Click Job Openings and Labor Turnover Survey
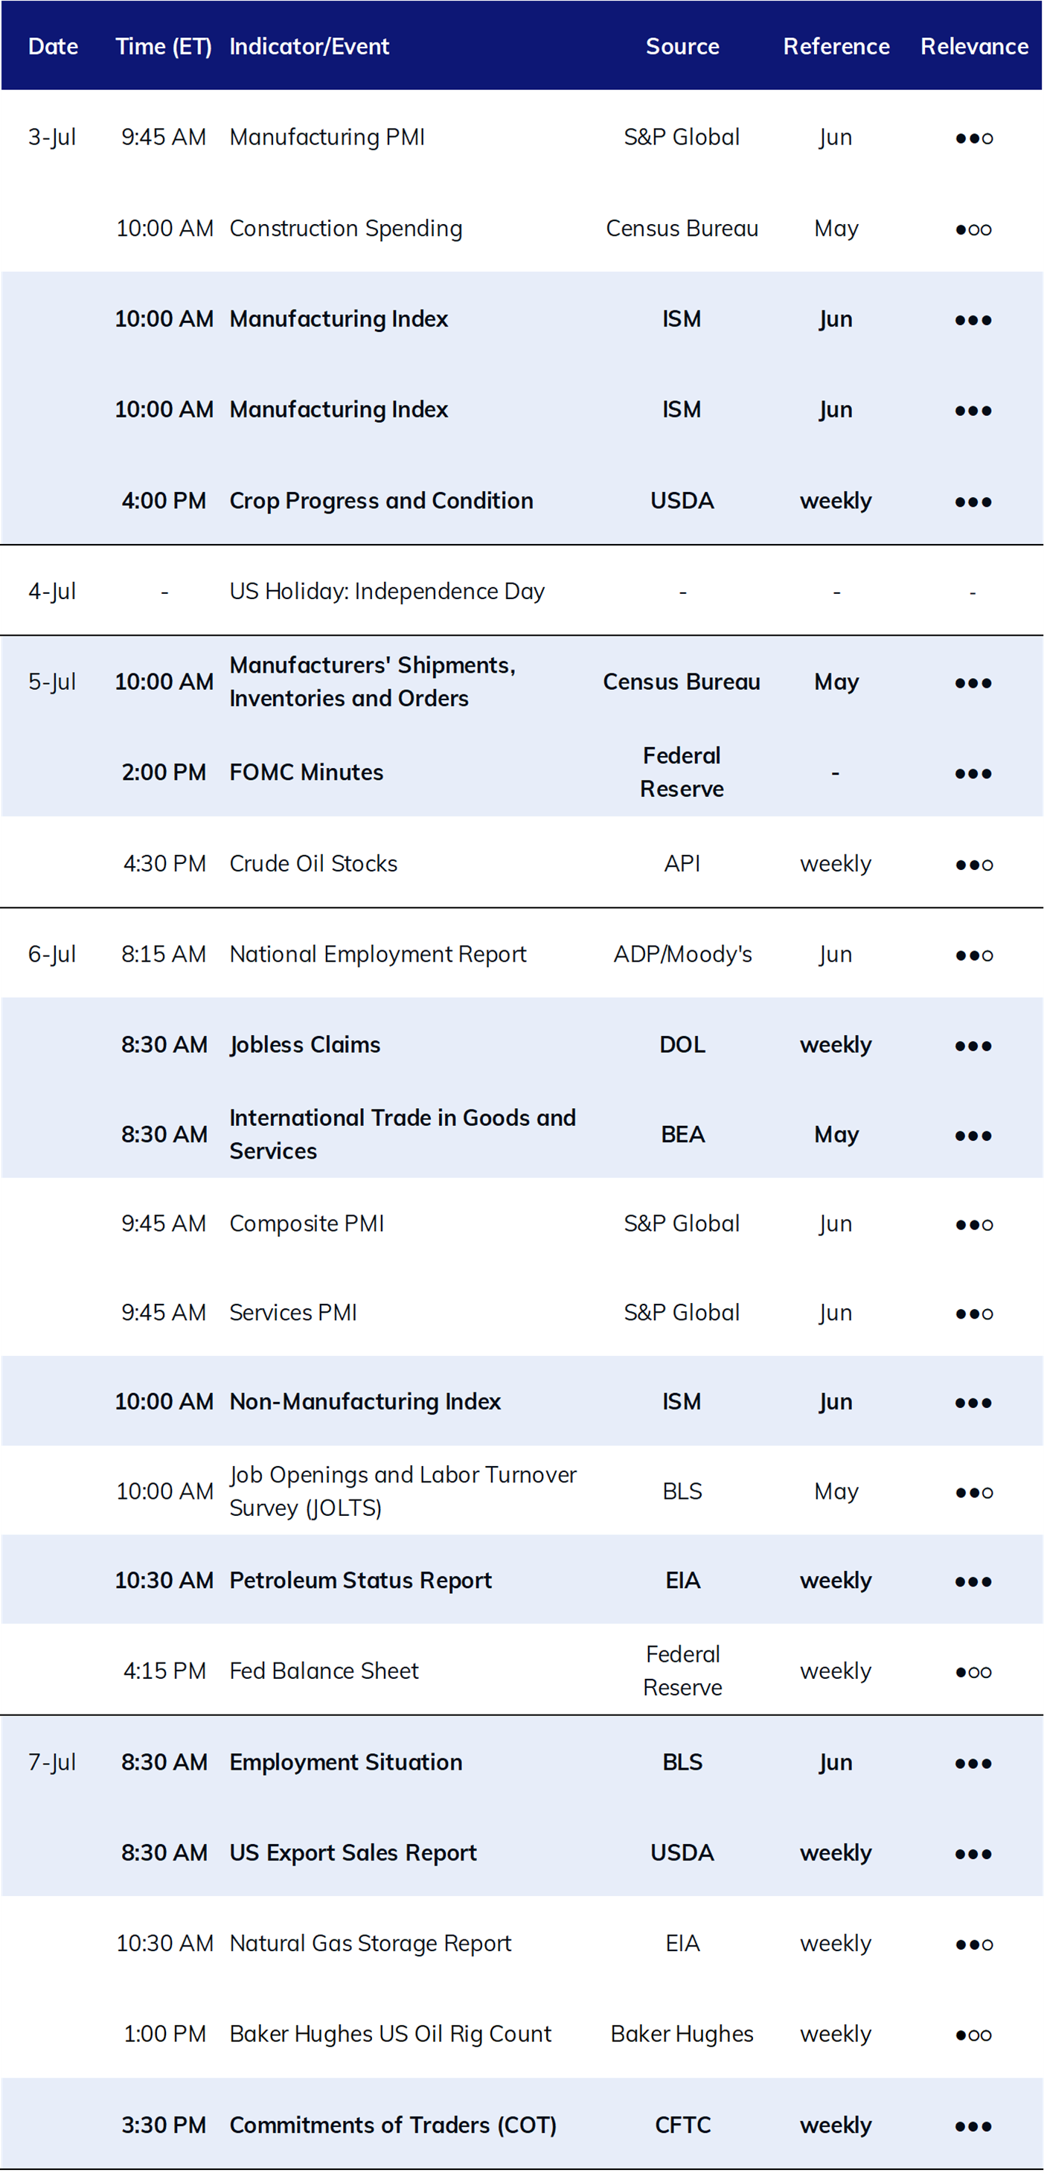 click(x=403, y=1491)
